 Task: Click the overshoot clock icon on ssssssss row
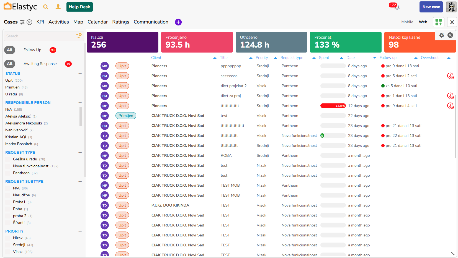point(450,76)
